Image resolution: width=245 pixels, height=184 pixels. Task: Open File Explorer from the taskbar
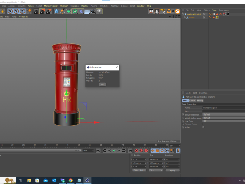29,180
